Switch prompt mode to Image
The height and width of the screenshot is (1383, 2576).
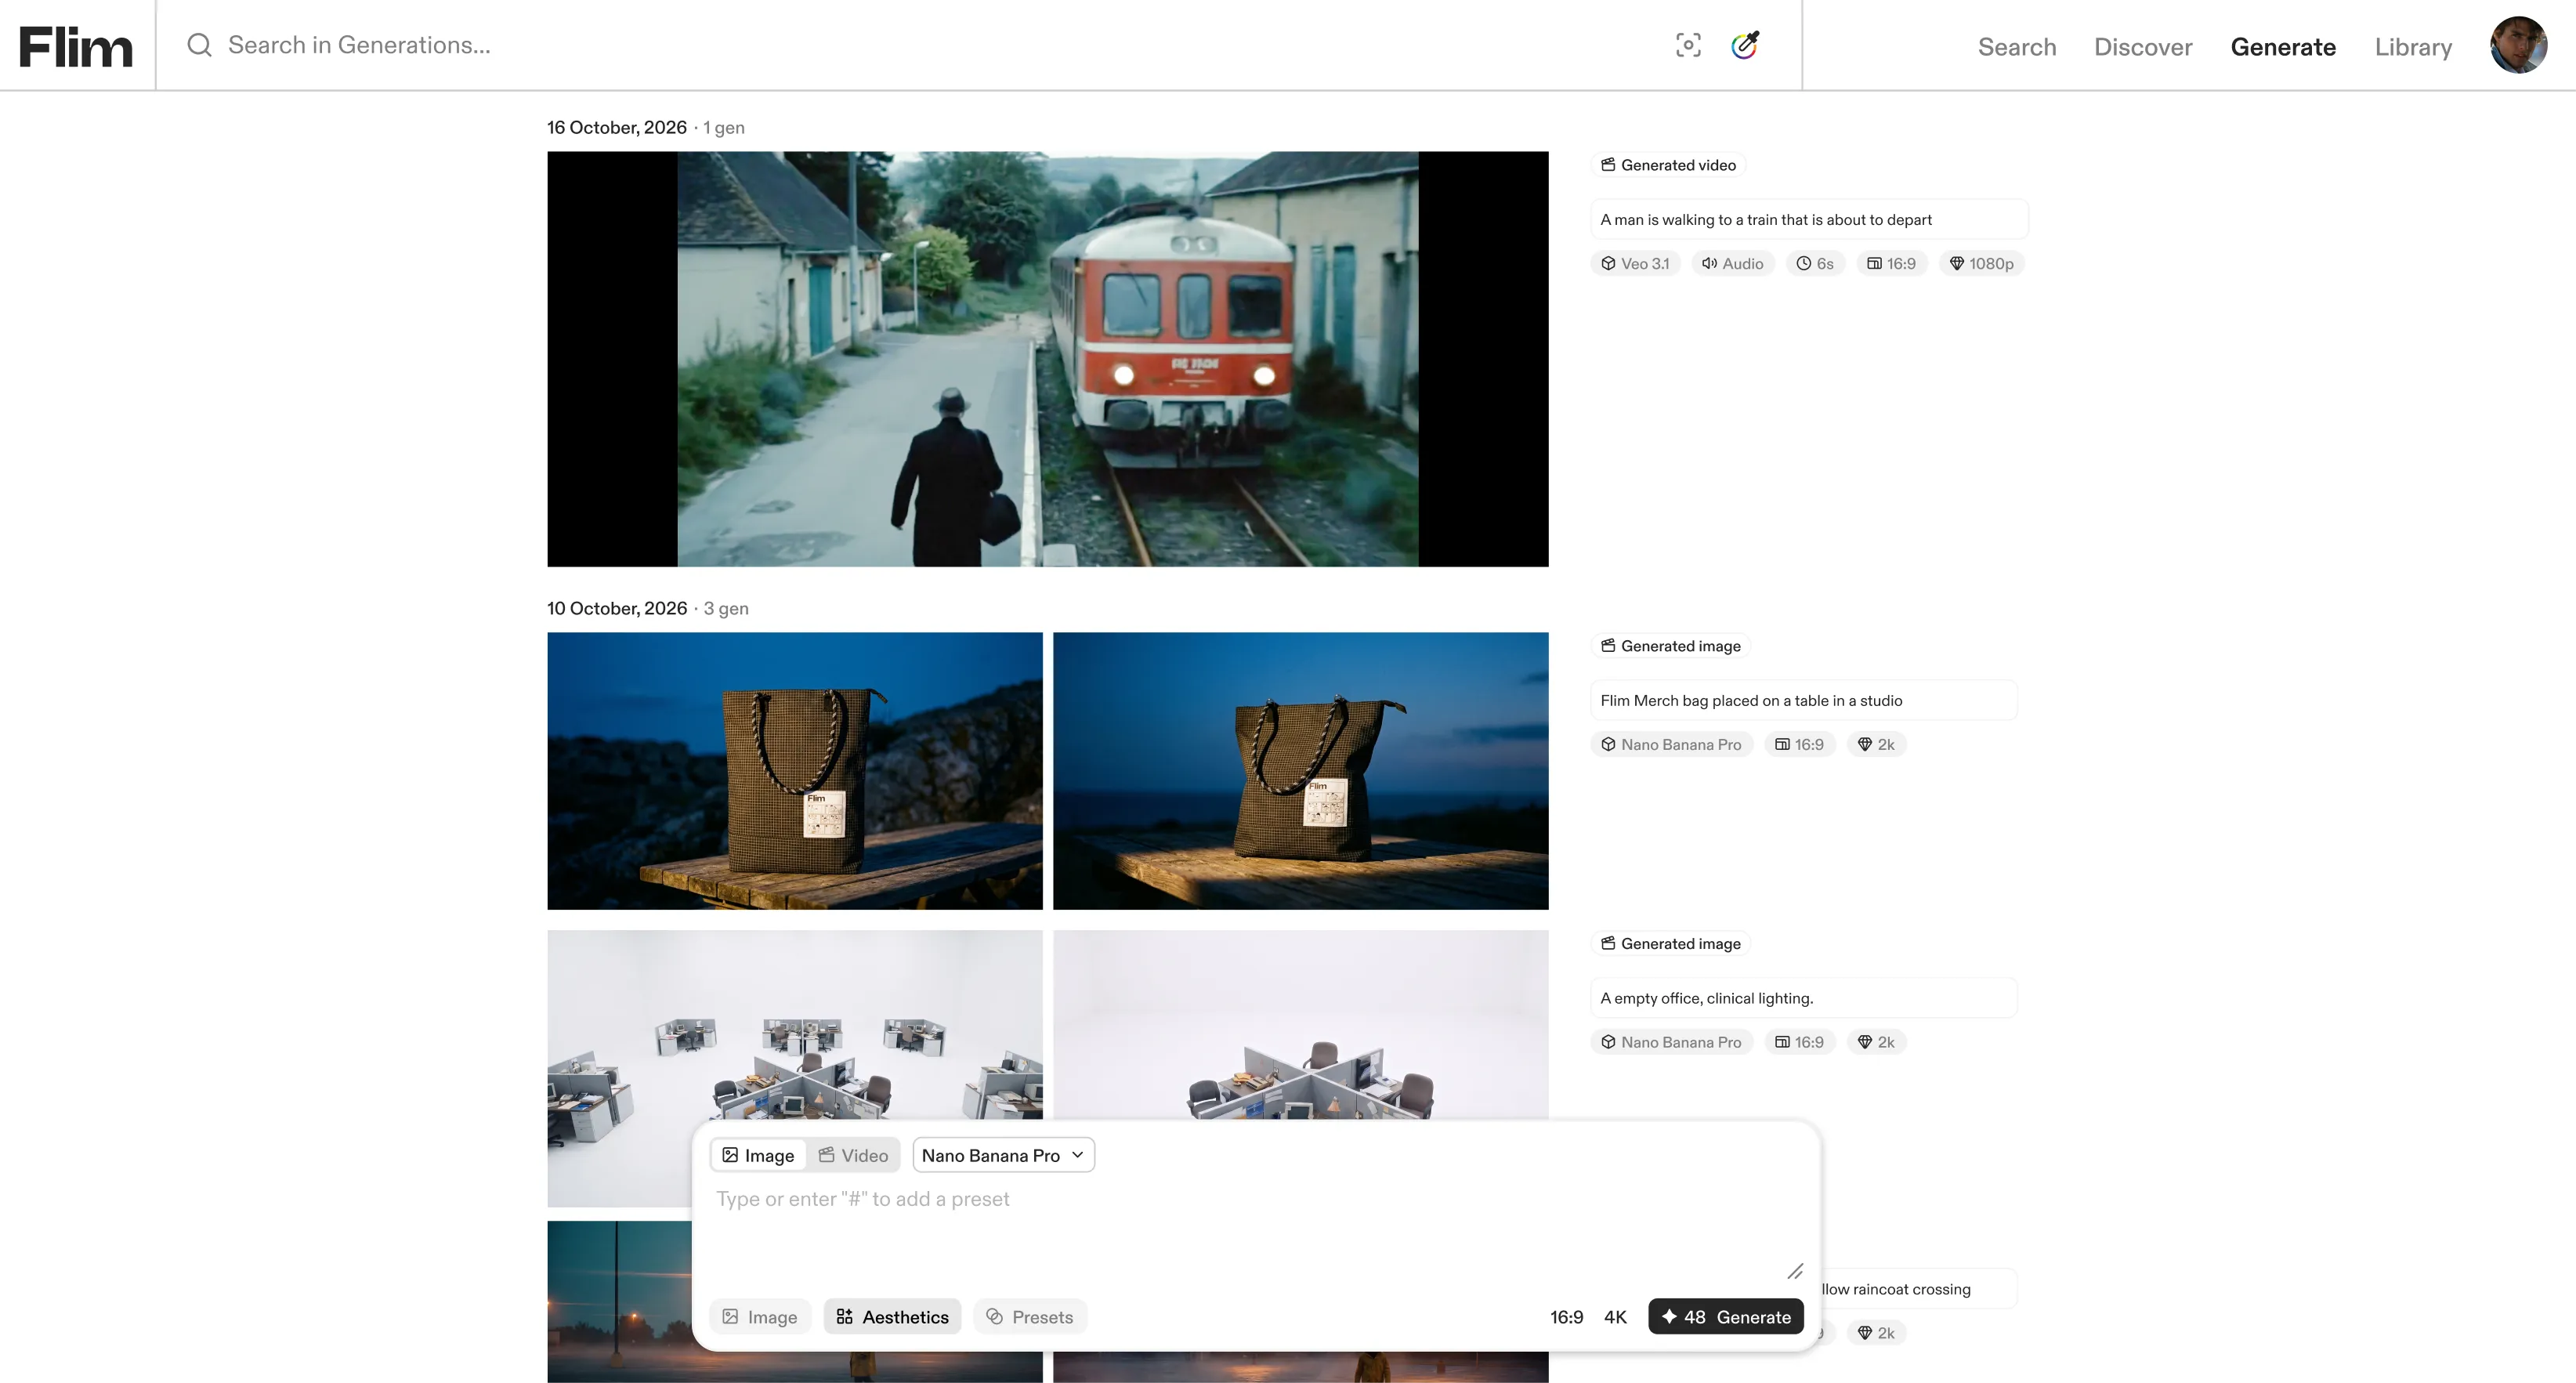click(x=758, y=1156)
